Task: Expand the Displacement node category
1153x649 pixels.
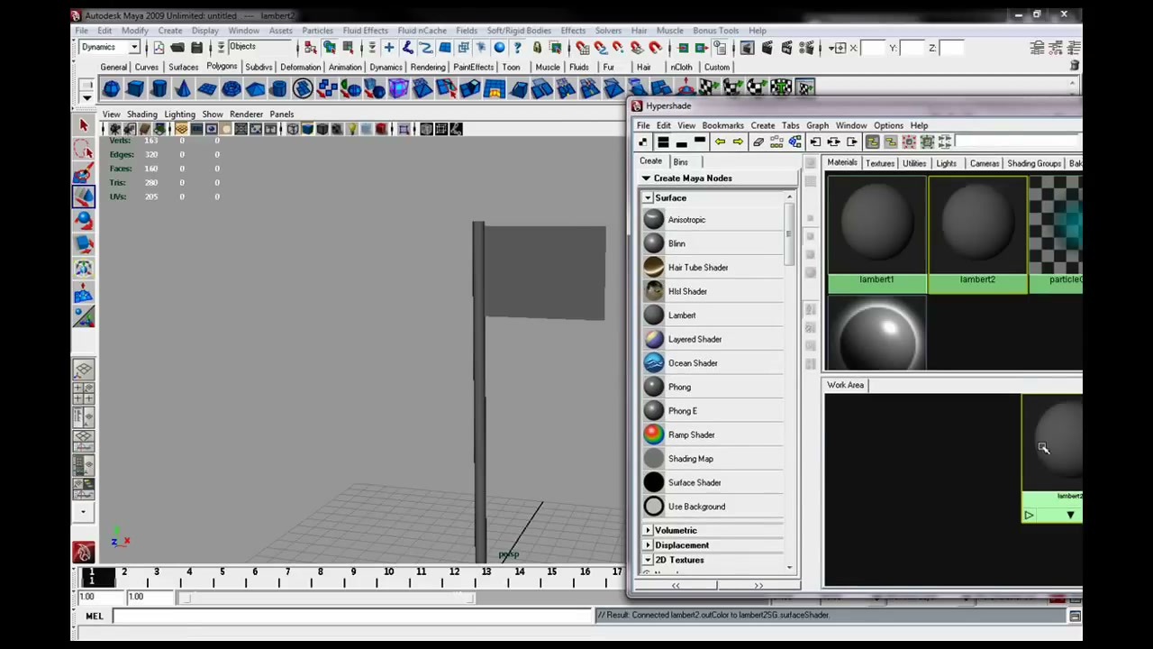Action: click(648, 545)
